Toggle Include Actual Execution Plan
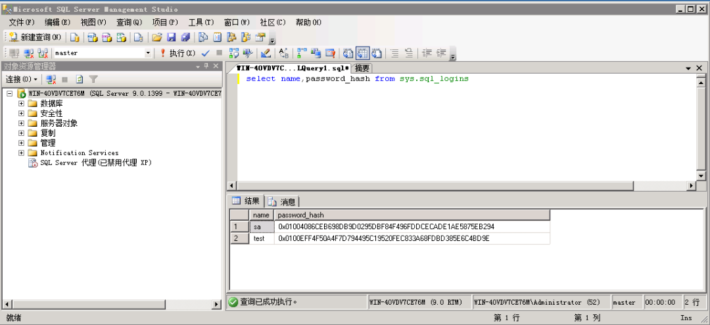 [302, 53]
